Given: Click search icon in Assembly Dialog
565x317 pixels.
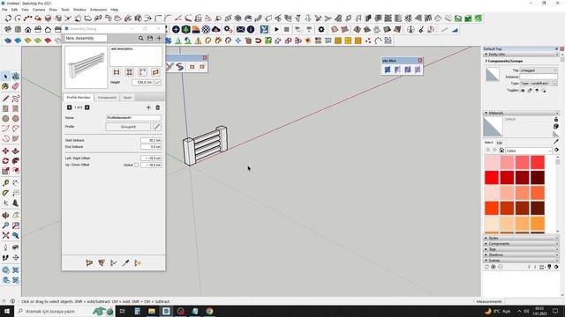Looking at the screenshot, I should click(x=141, y=38).
